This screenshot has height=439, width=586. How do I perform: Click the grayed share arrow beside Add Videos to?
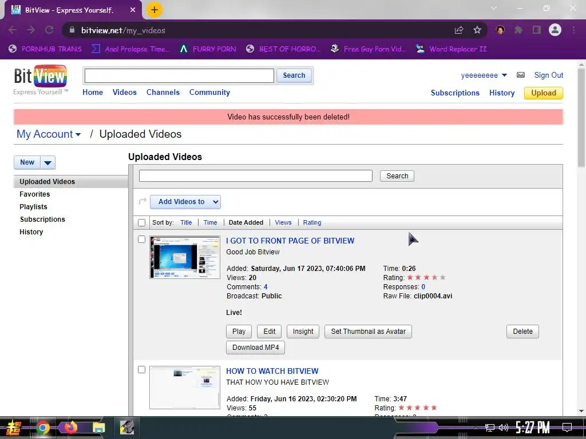(142, 202)
